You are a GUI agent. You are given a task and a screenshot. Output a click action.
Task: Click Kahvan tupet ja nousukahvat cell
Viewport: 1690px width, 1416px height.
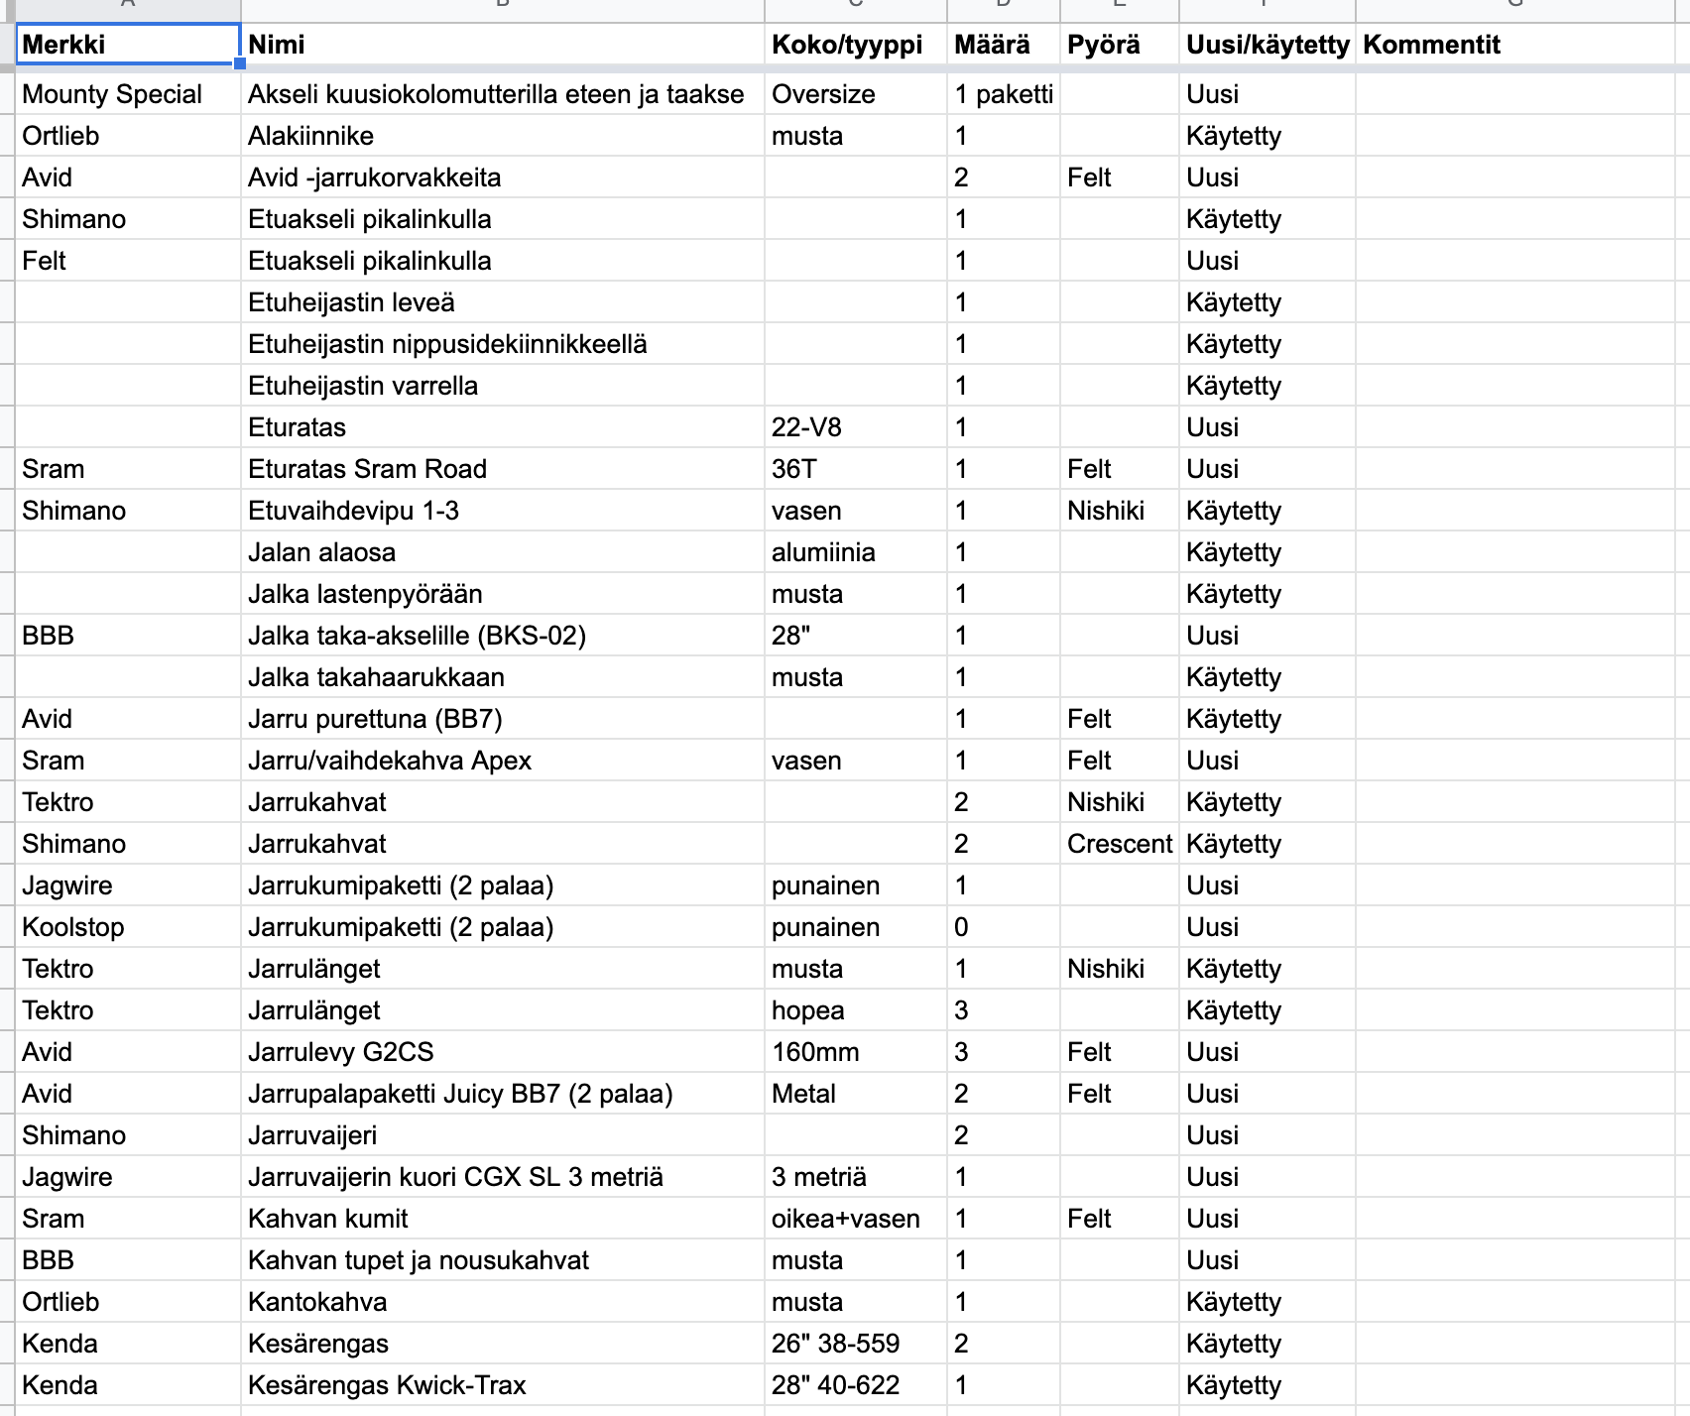click(x=503, y=1260)
